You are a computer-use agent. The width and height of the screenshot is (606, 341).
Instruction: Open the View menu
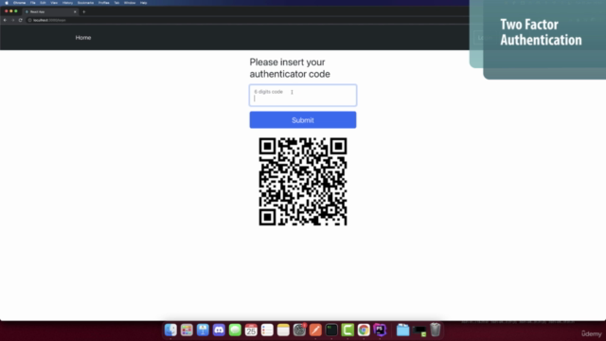tap(54, 3)
